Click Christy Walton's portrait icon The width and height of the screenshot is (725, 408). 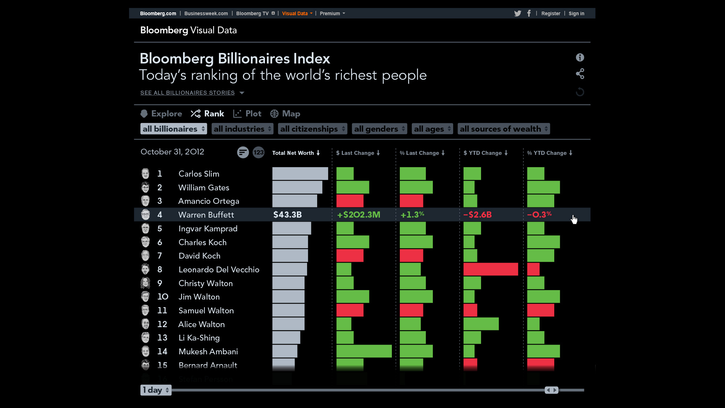click(x=145, y=283)
